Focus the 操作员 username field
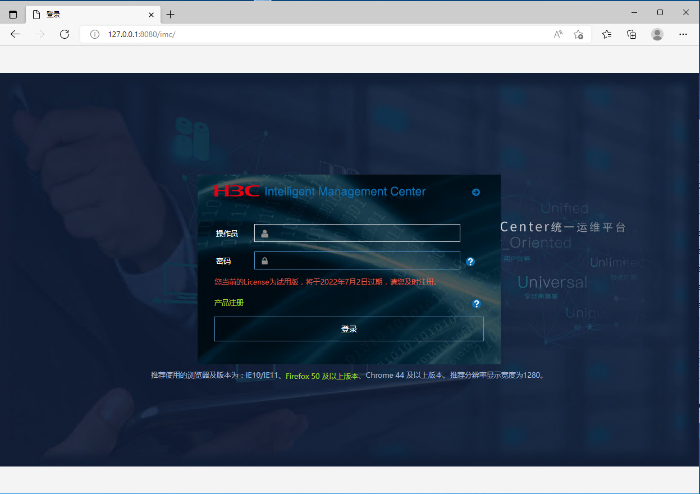 (357, 233)
